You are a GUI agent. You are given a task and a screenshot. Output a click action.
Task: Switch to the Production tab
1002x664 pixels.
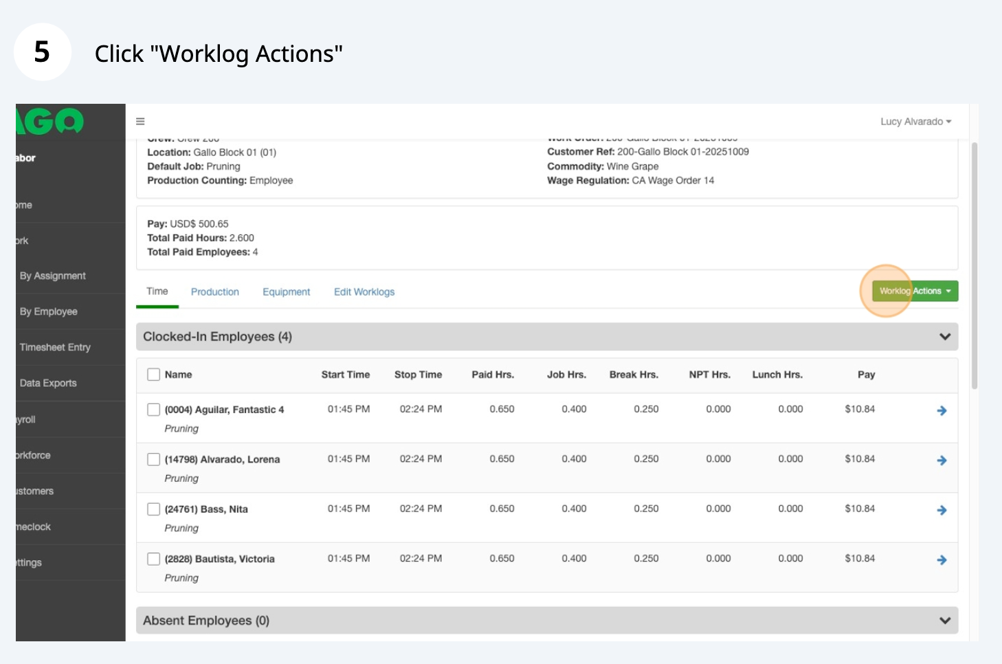pyautogui.click(x=215, y=292)
